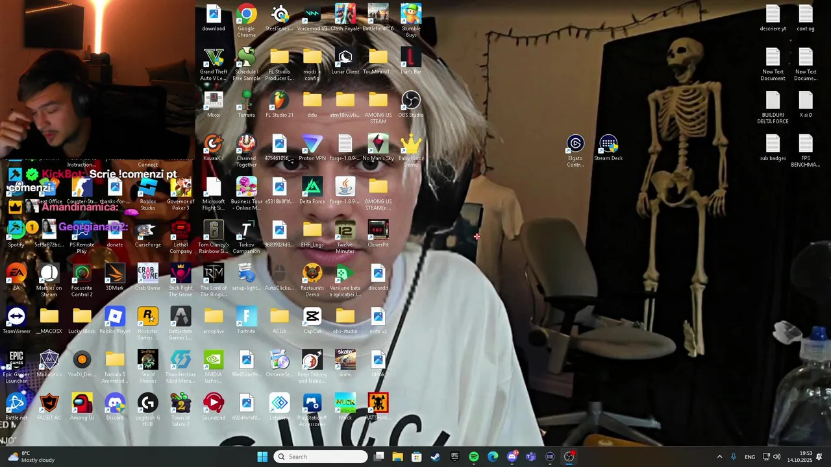Open the Windows Start menu

tap(262, 457)
